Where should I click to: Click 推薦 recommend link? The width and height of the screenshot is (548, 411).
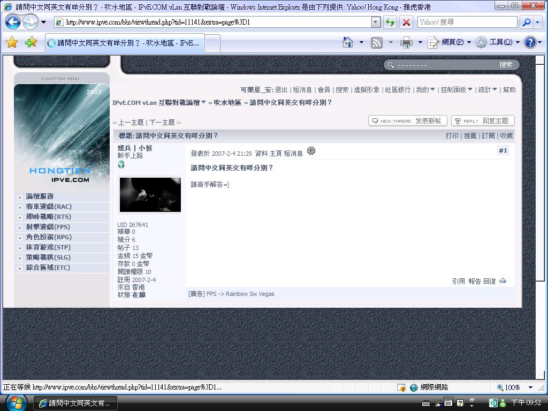pos(470,136)
